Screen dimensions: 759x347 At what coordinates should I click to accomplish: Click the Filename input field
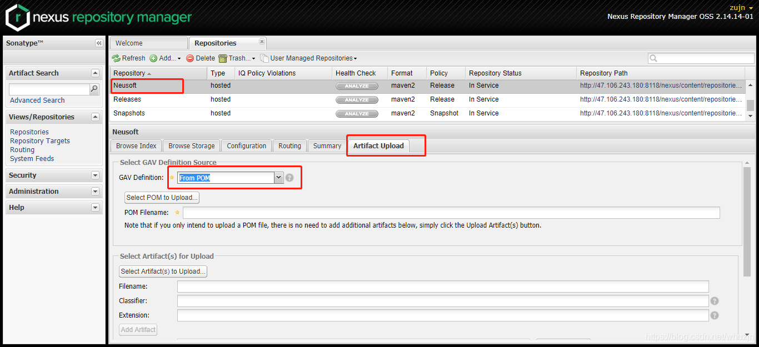pyautogui.click(x=443, y=286)
